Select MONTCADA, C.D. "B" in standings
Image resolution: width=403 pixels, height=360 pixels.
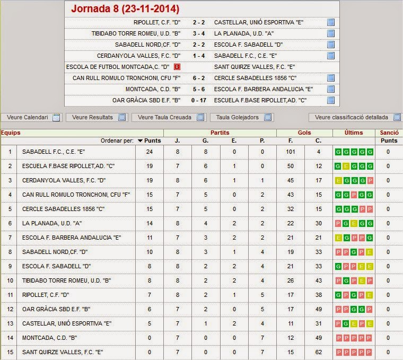pyautogui.click(x=49, y=338)
